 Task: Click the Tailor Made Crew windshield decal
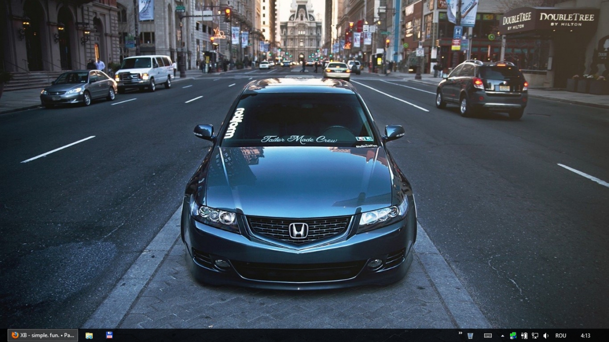299,139
